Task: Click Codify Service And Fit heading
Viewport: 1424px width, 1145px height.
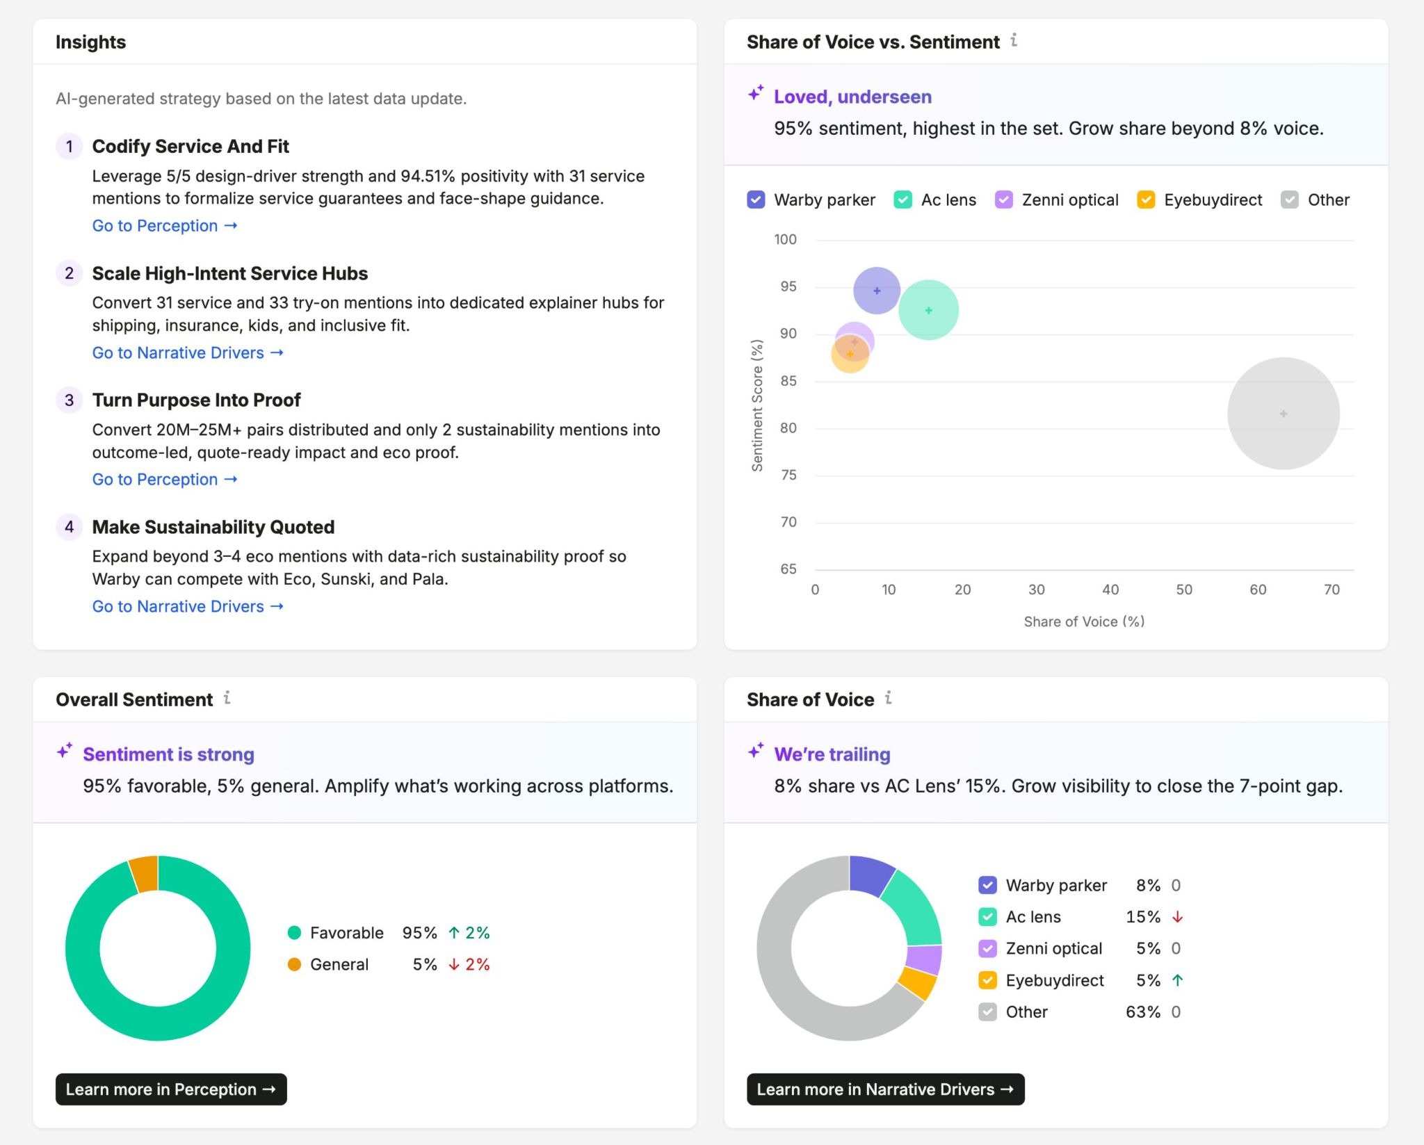Action: 191,146
